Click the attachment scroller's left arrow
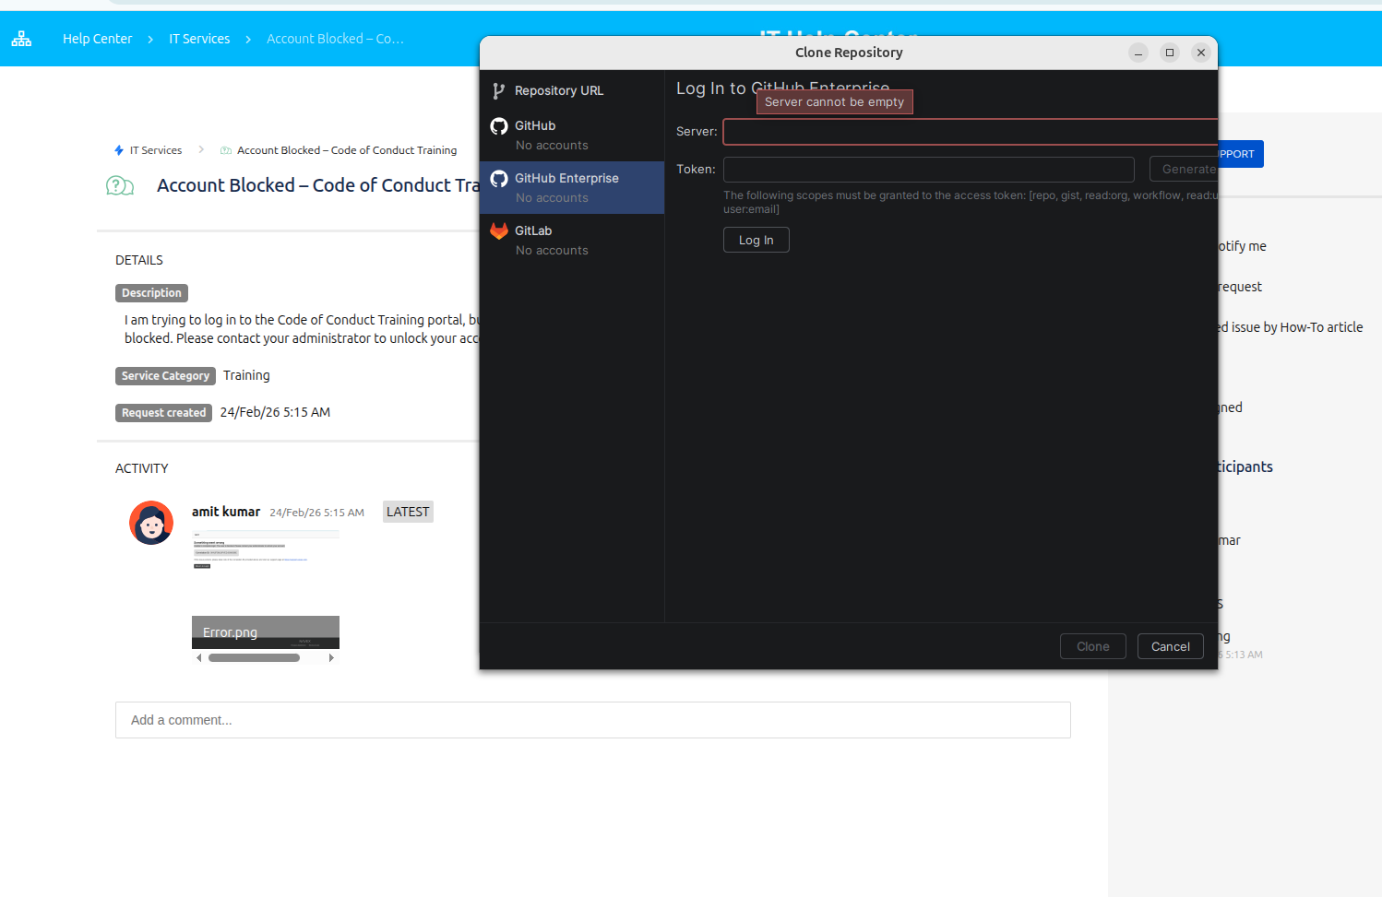Image resolution: width=1382 pixels, height=897 pixels. pos(199,658)
